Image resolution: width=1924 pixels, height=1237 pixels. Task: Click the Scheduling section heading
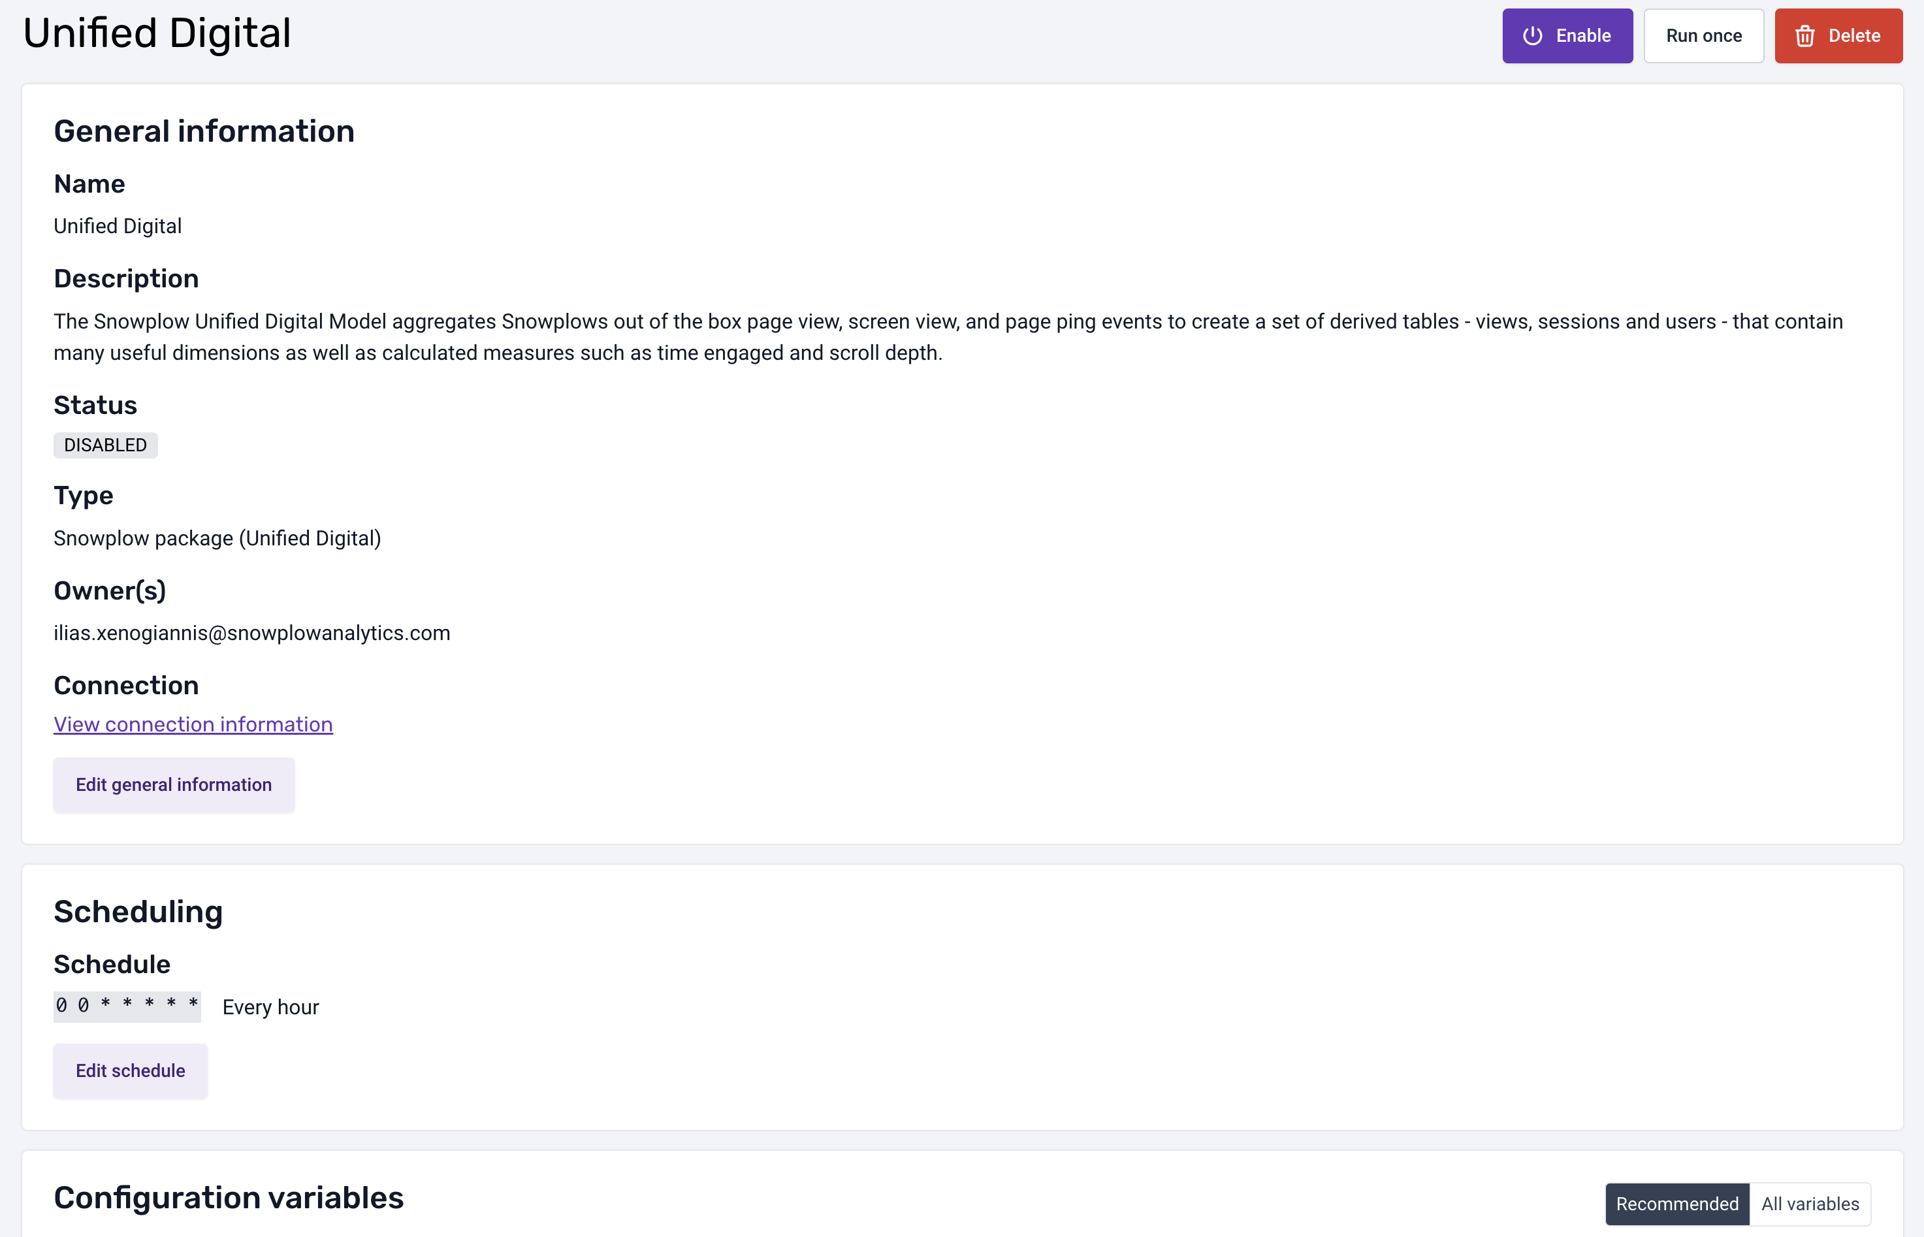(x=138, y=912)
